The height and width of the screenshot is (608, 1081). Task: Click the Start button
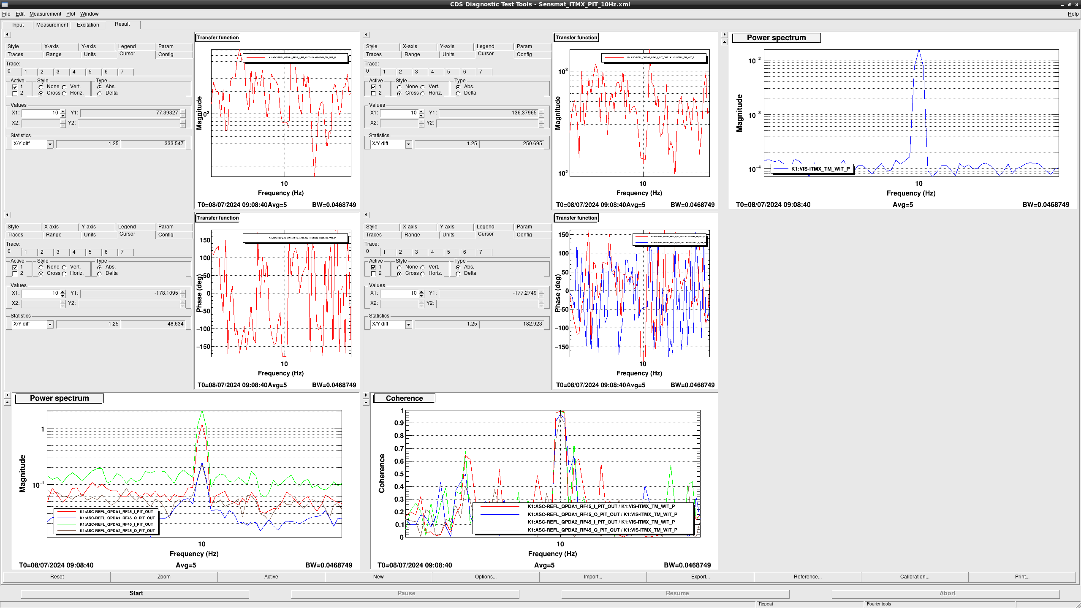[135, 594]
